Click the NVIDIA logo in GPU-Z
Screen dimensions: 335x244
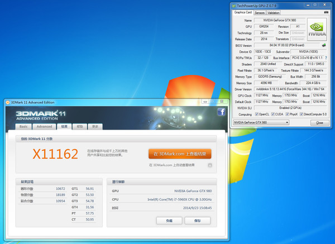[x=317, y=30]
